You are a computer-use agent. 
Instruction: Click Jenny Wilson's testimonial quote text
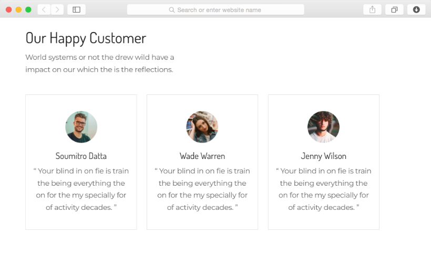coord(323,189)
